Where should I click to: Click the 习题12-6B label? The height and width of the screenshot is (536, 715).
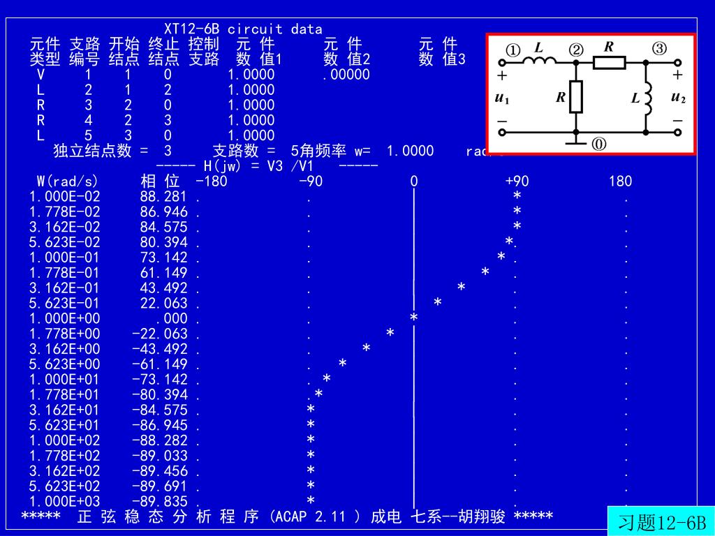[662, 522]
